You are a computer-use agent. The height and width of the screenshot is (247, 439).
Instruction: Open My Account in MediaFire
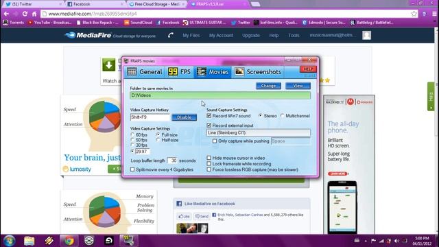pyautogui.click(x=221, y=35)
